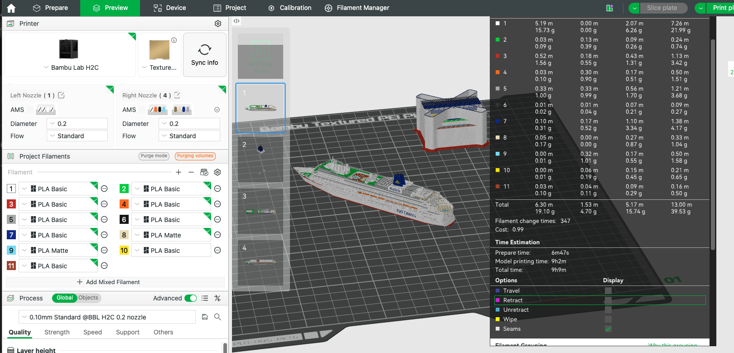The height and width of the screenshot is (353, 734).
Task: Click filament 7 blue color swatch
Action: point(11,235)
